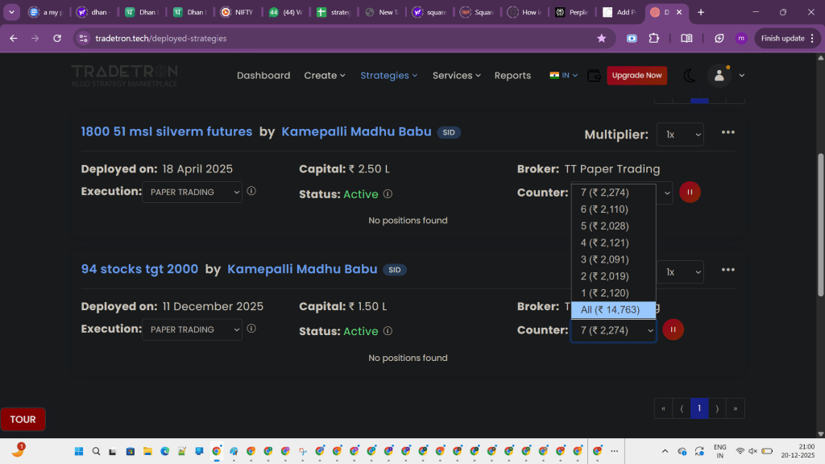825x464 pixels.
Task: Pause the 1800 51 msl silverm futures strategy
Action: pos(690,193)
